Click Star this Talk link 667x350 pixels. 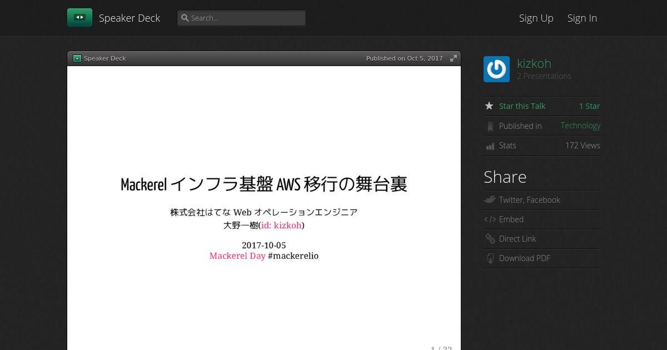click(x=522, y=106)
